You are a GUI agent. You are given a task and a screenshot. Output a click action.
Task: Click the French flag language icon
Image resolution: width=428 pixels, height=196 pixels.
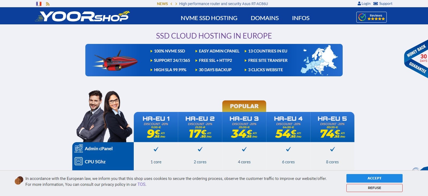point(39,4)
